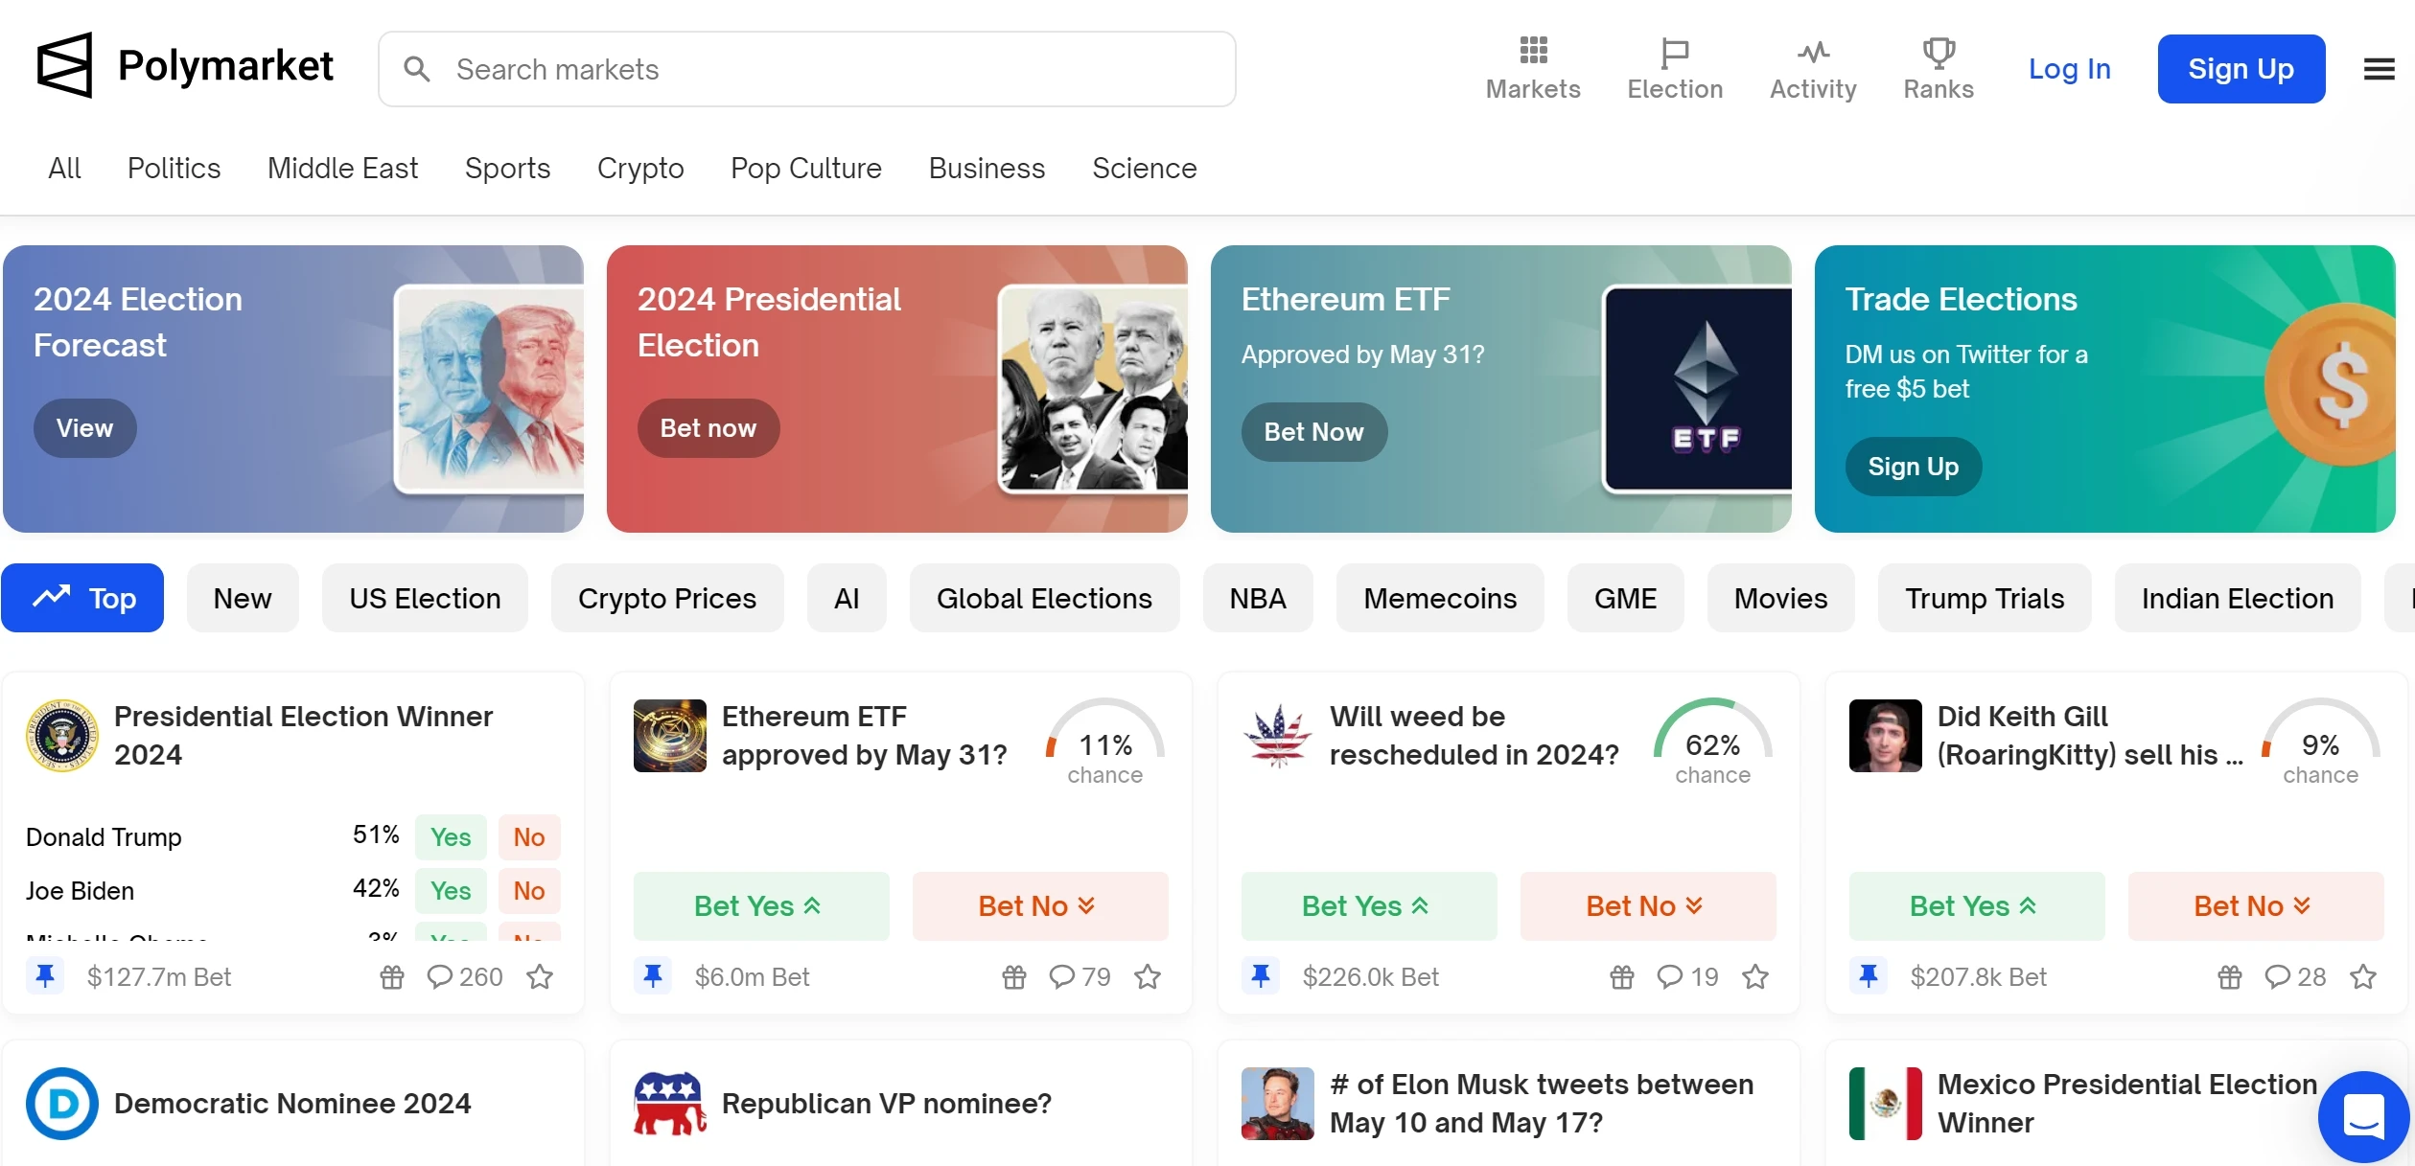This screenshot has height=1166, width=2415.
Task: Click the 62% chance gauge
Action: pyautogui.click(x=1712, y=744)
